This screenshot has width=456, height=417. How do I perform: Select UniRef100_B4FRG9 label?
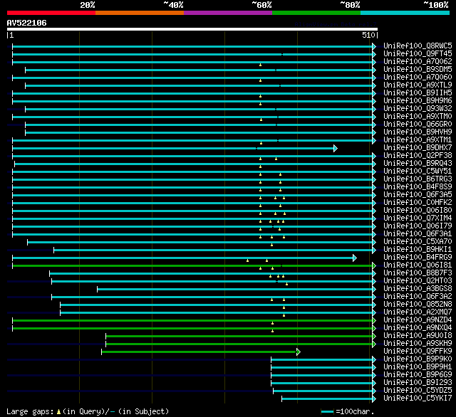[x=418, y=258]
